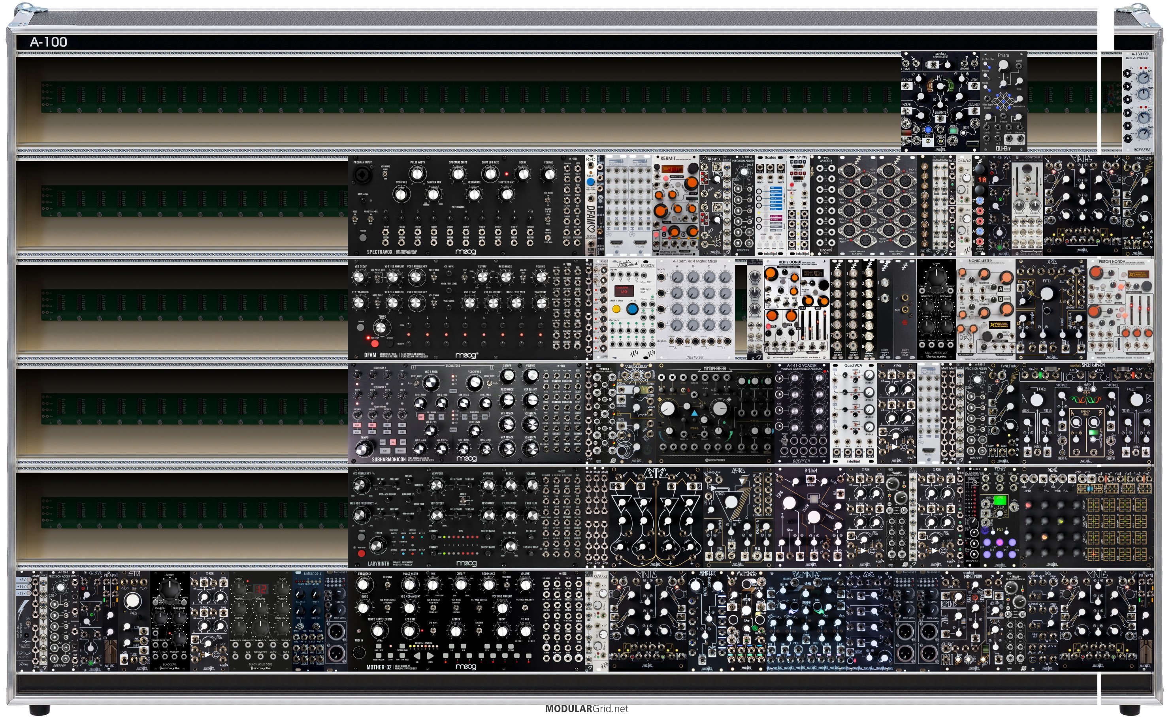Click the red 12 display on Black Hole DSP2

260,589
